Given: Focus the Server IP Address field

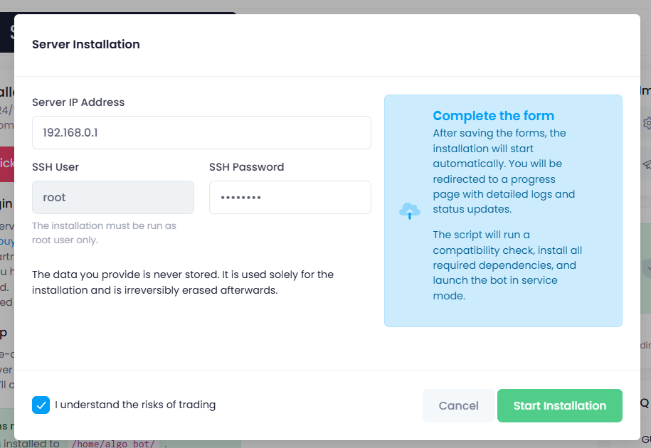Looking at the screenshot, I should click(201, 133).
